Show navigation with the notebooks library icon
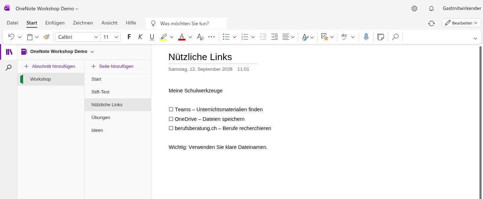The width and height of the screenshot is (483, 199). (x=9, y=52)
